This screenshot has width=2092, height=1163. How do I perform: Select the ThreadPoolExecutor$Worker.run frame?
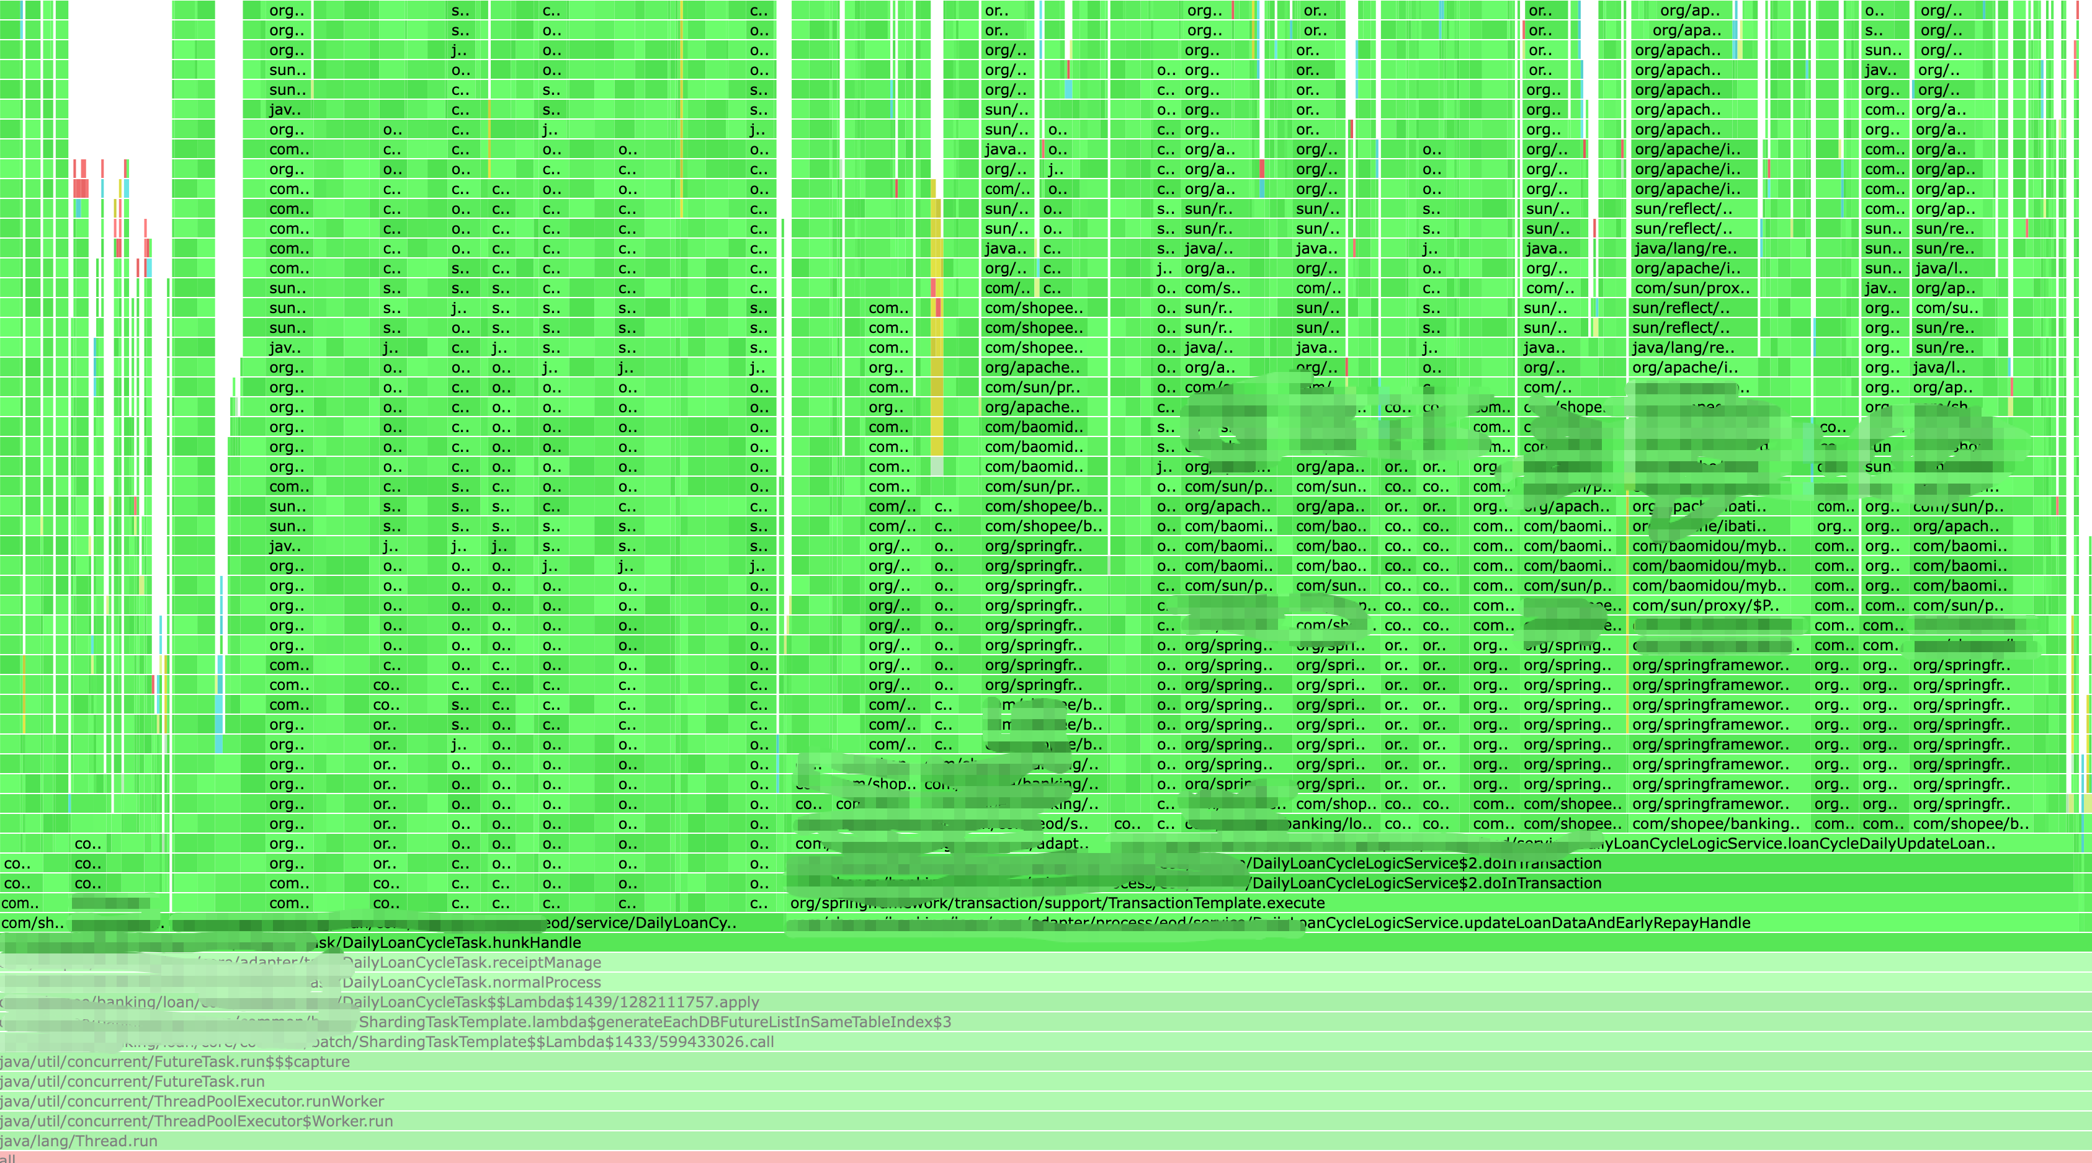click(195, 1121)
